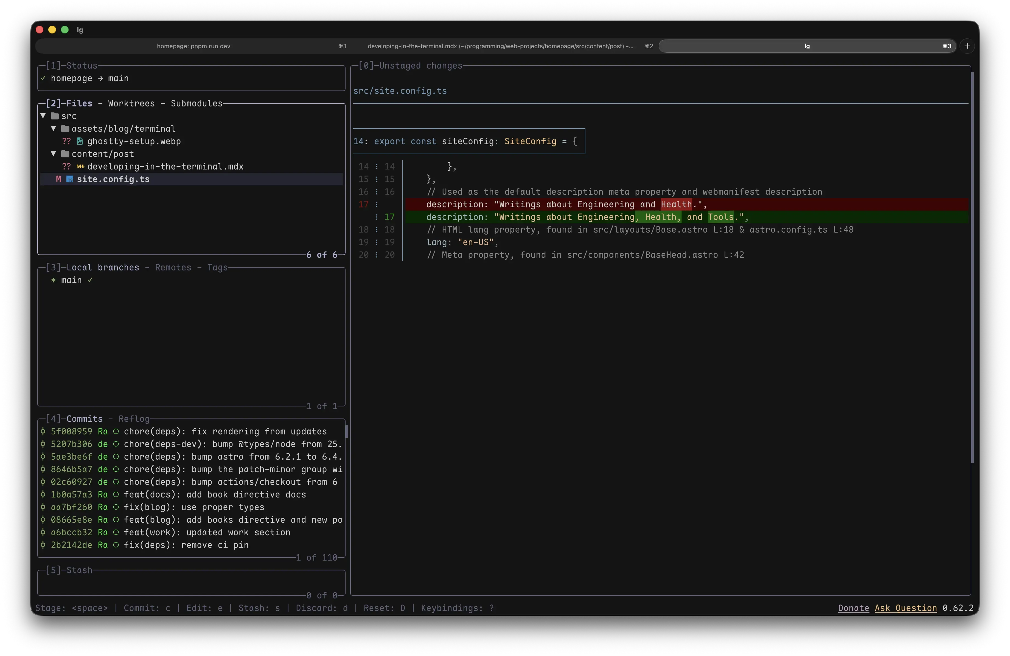Click the src folder icon
Image resolution: width=1010 pixels, height=656 pixels.
(x=55, y=116)
